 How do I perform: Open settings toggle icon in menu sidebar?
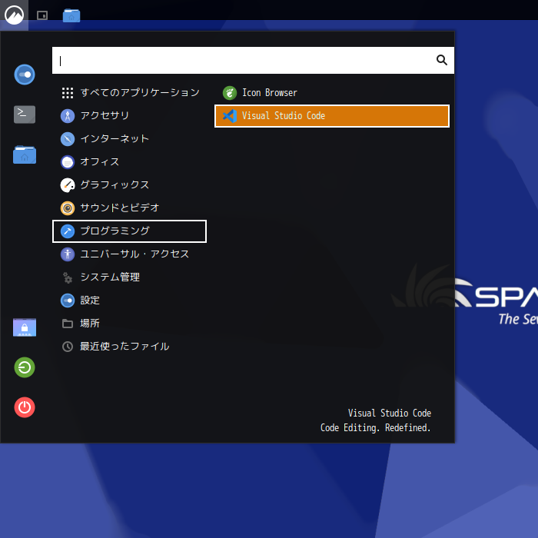tap(25, 75)
